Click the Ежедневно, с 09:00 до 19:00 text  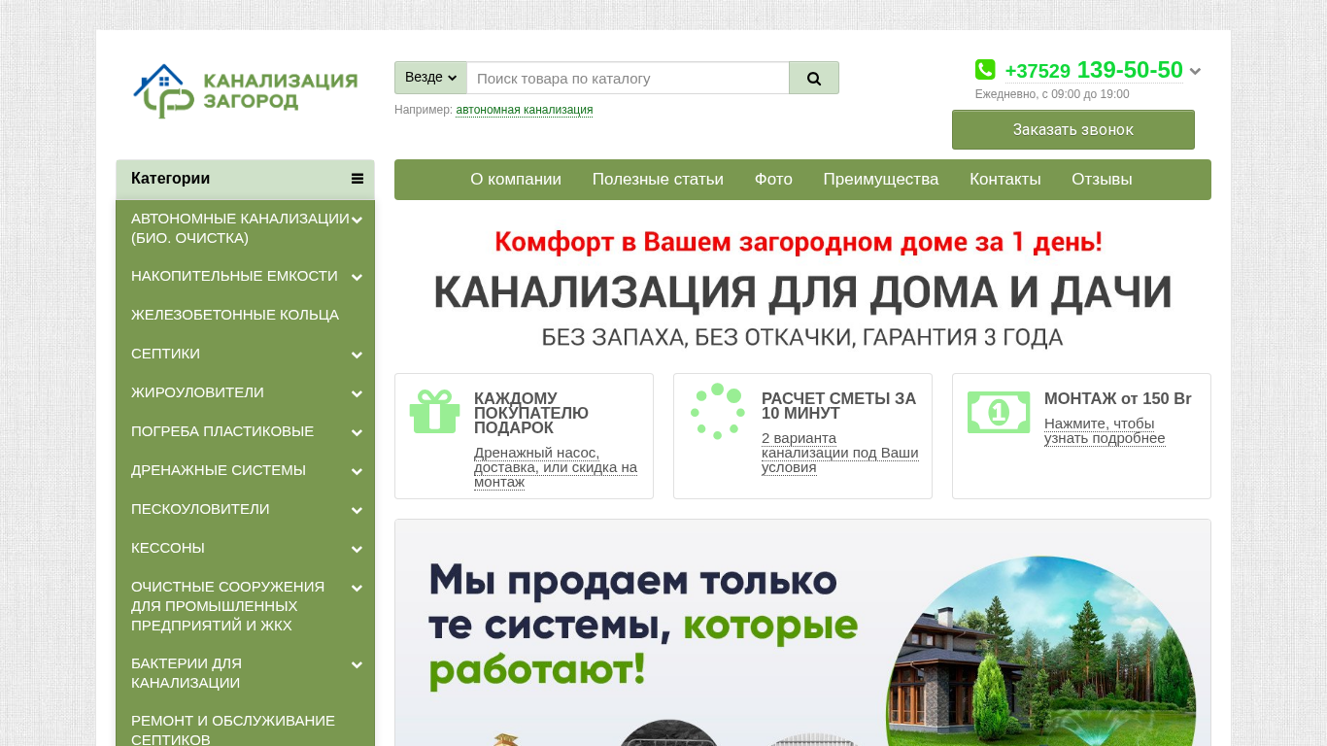point(1052,94)
